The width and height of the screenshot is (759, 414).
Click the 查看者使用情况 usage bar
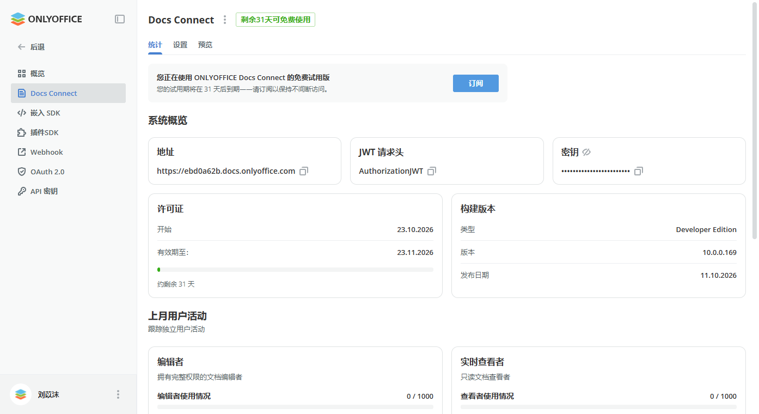click(598, 407)
